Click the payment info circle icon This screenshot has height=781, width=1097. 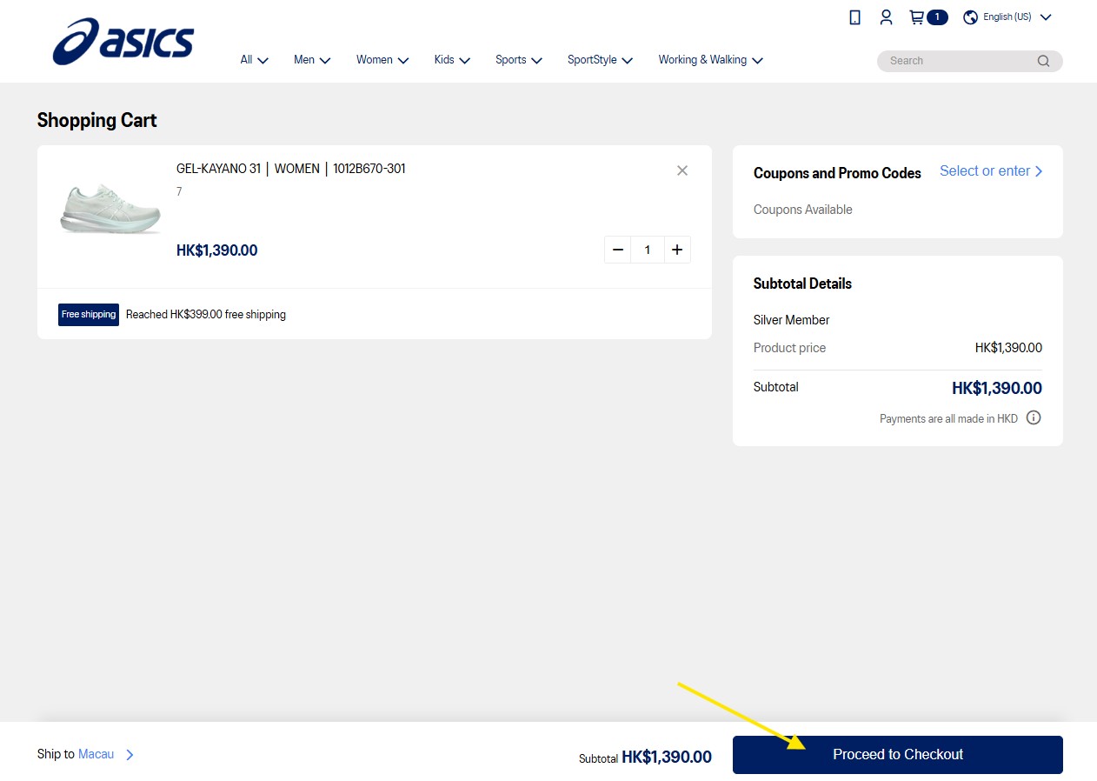tap(1034, 417)
